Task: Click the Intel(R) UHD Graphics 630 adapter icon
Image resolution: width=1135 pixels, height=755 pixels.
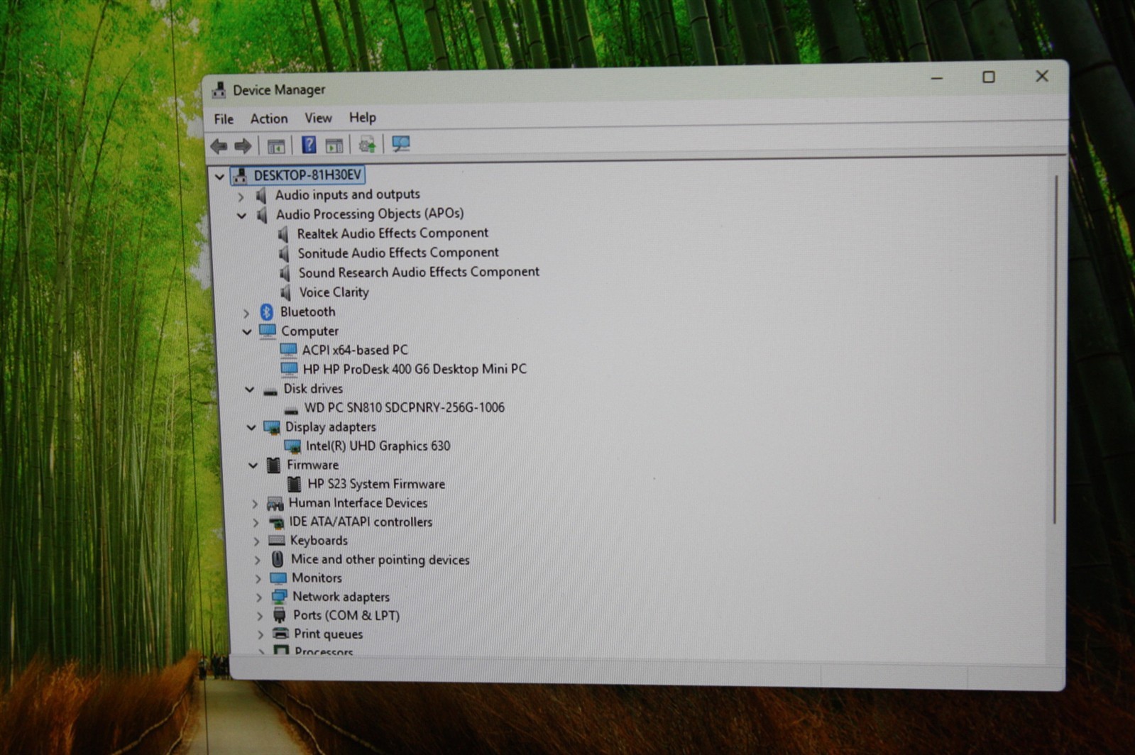Action: click(x=292, y=446)
